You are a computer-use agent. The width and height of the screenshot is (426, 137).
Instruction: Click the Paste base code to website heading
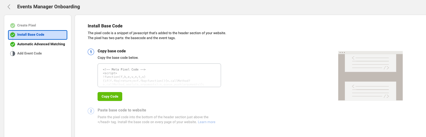click(122, 110)
